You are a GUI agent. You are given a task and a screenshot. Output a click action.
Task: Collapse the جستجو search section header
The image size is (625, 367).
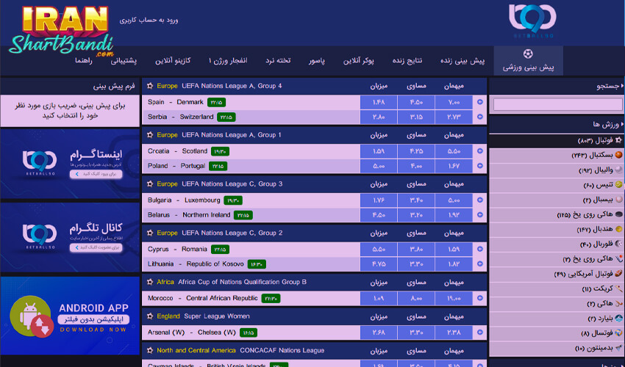pos(557,86)
